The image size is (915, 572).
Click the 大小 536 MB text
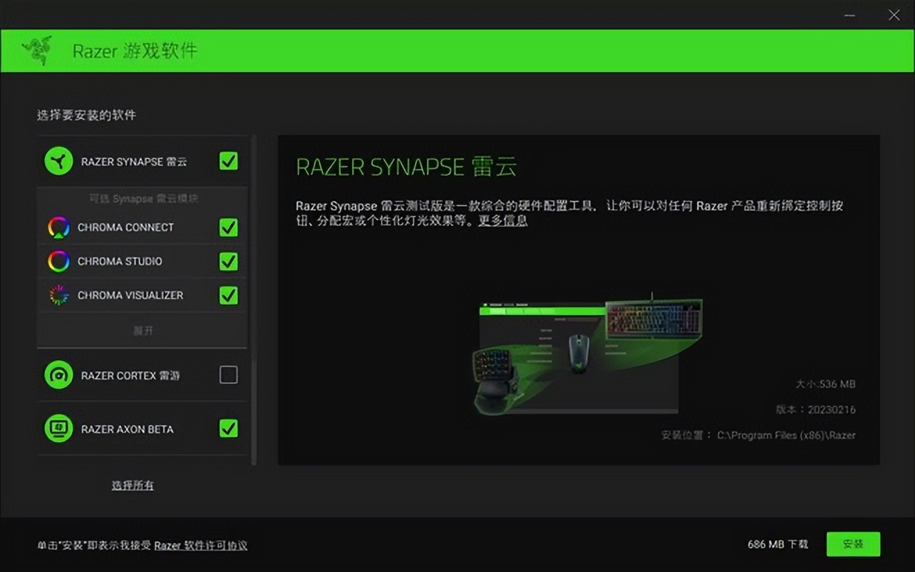point(825,384)
